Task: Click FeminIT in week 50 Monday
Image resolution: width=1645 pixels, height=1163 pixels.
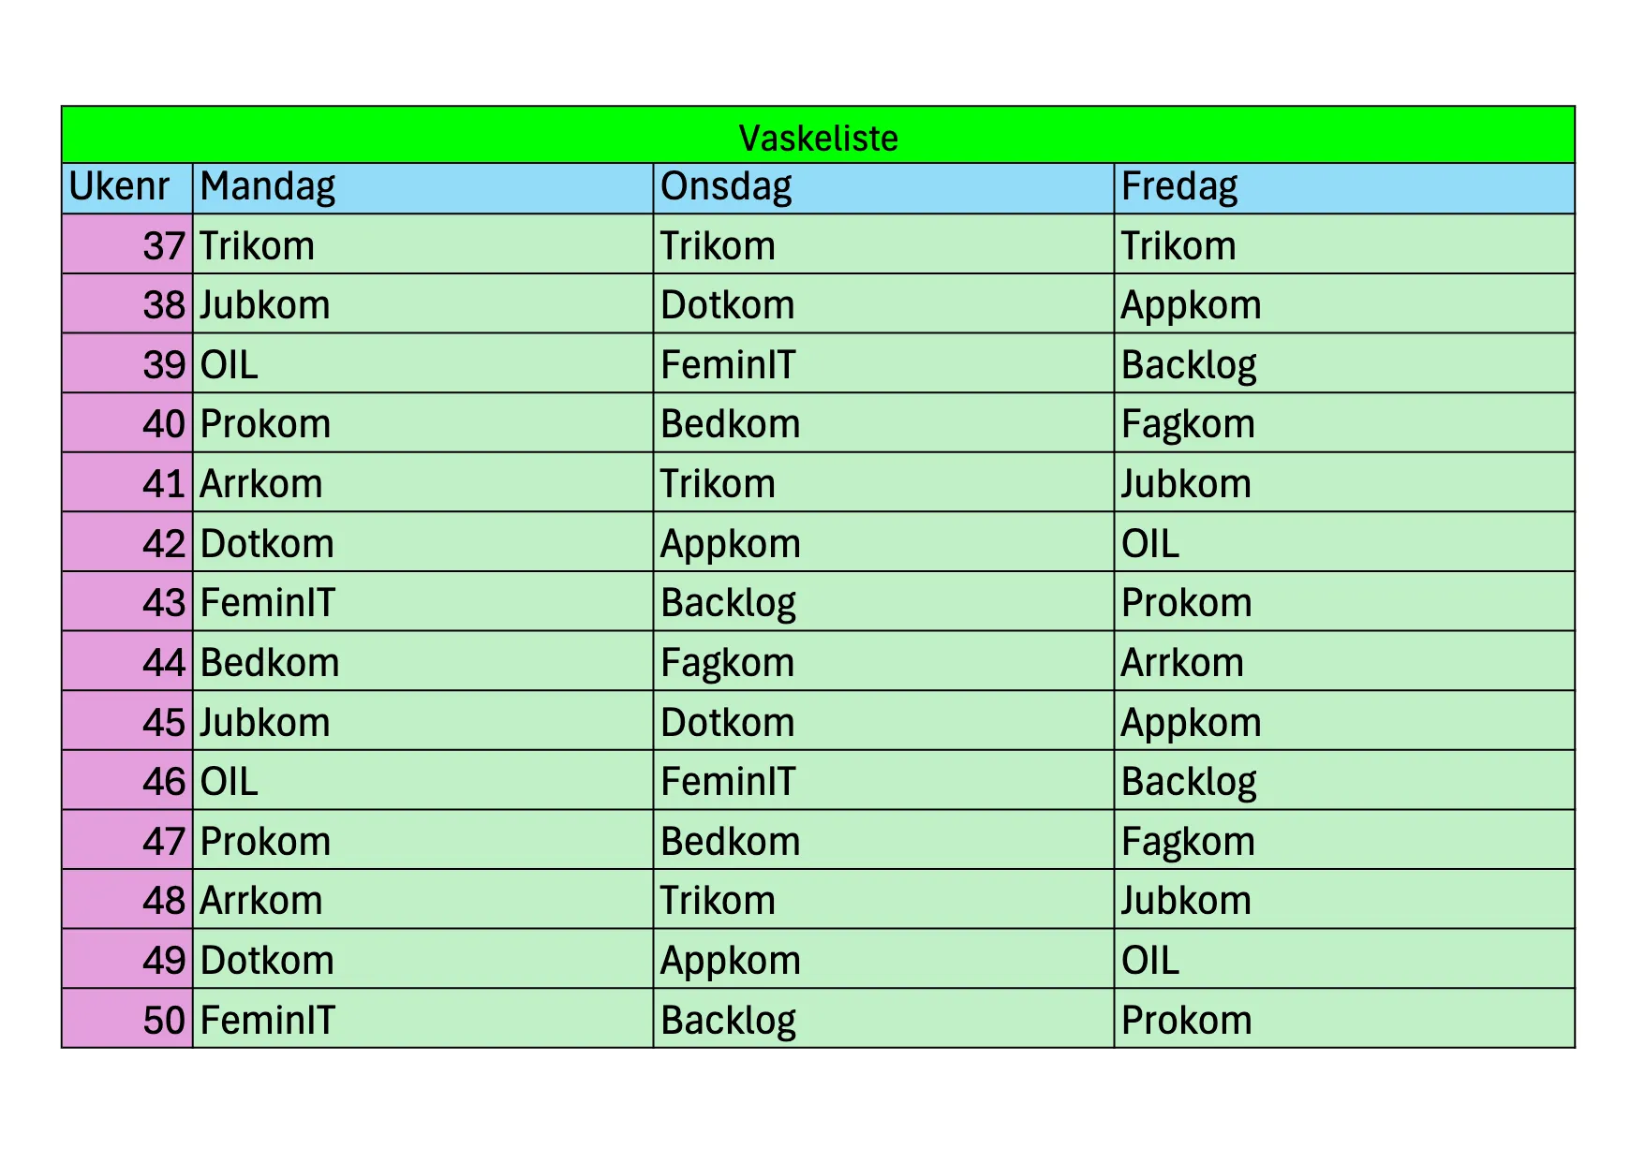Action: (x=268, y=1020)
